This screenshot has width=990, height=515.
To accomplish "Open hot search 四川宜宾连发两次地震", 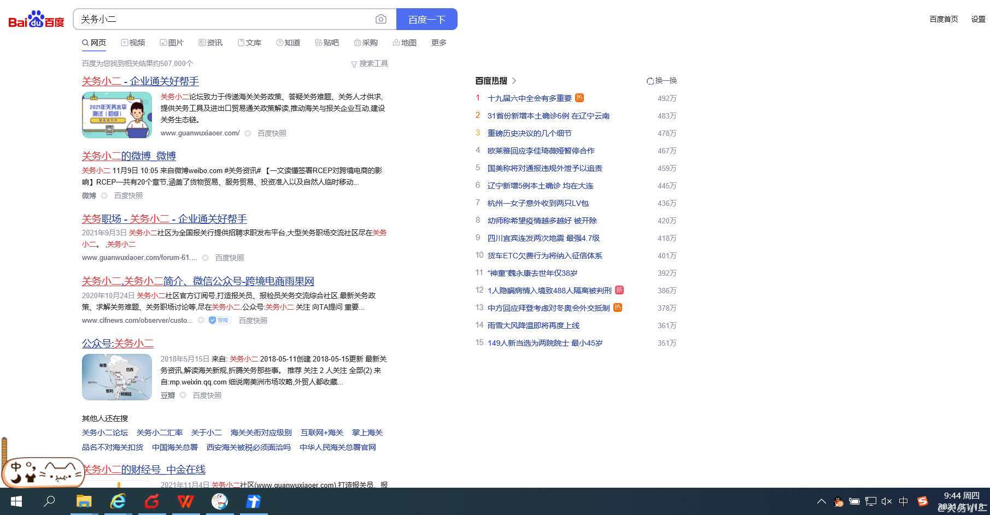I will click(x=543, y=238).
